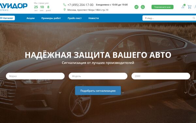Click the magnifier icon in search box
Image resolution: width=196 pixels, height=123 pixels.
[x=194, y=18]
